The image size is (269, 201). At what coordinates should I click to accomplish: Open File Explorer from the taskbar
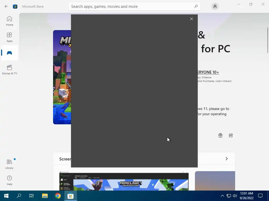pyautogui.click(x=45, y=196)
